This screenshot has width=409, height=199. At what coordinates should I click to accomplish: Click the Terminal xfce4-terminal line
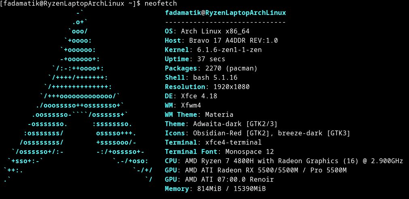(x=213, y=142)
